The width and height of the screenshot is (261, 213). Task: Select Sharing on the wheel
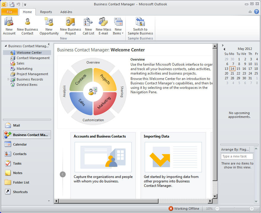122,92
